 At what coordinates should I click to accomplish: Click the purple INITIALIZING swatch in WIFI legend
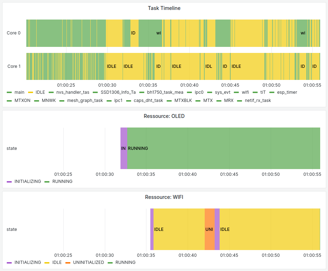point(9,262)
